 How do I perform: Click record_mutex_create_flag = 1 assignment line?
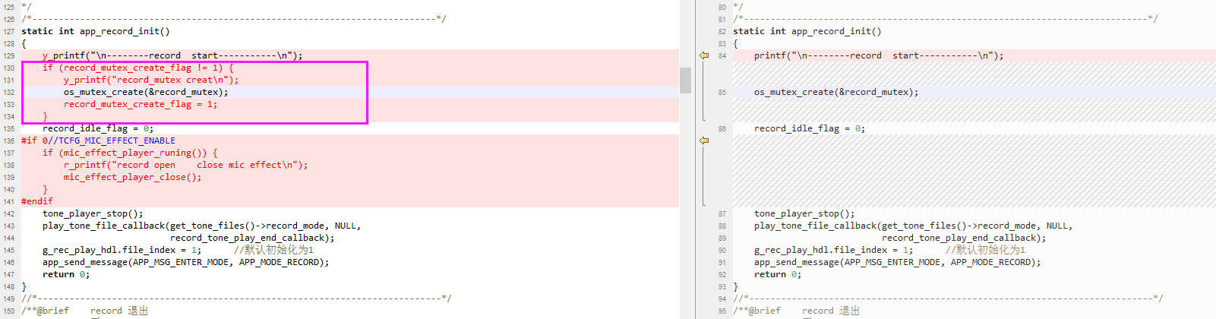(141, 104)
